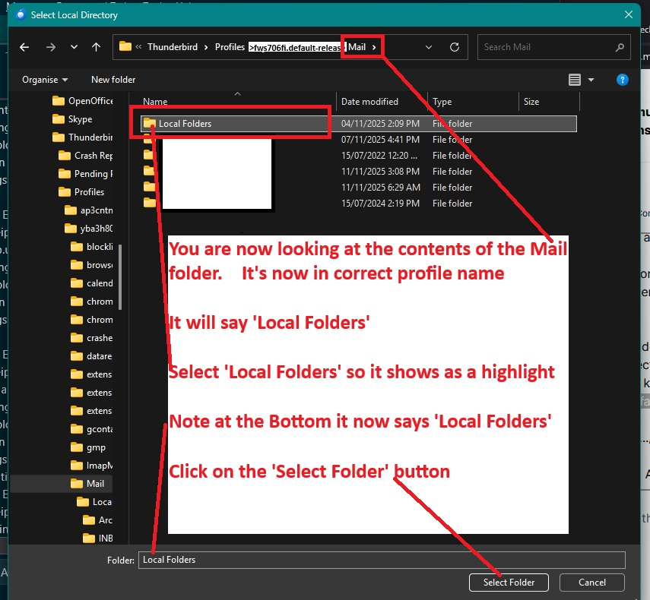The image size is (650, 600).
Task: Click the Search Mail box
Action: pyautogui.click(x=553, y=47)
